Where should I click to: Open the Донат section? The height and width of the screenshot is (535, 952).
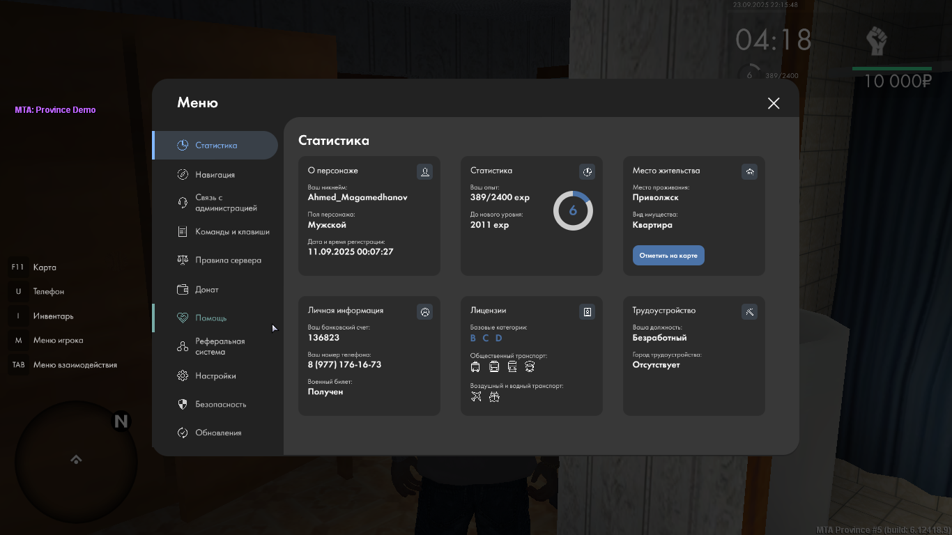click(215, 289)
